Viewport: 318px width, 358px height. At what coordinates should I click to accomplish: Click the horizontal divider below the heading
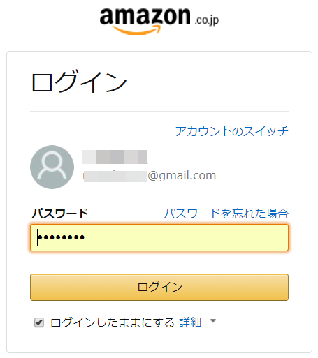pyautogui.click(x=159, y=112)
